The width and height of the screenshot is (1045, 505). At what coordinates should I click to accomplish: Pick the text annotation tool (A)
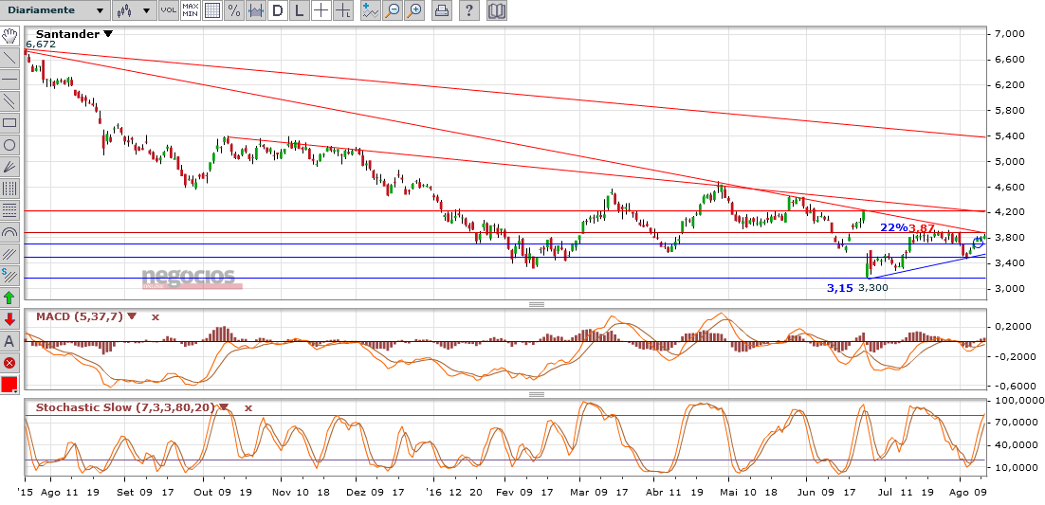click(9, 341)
